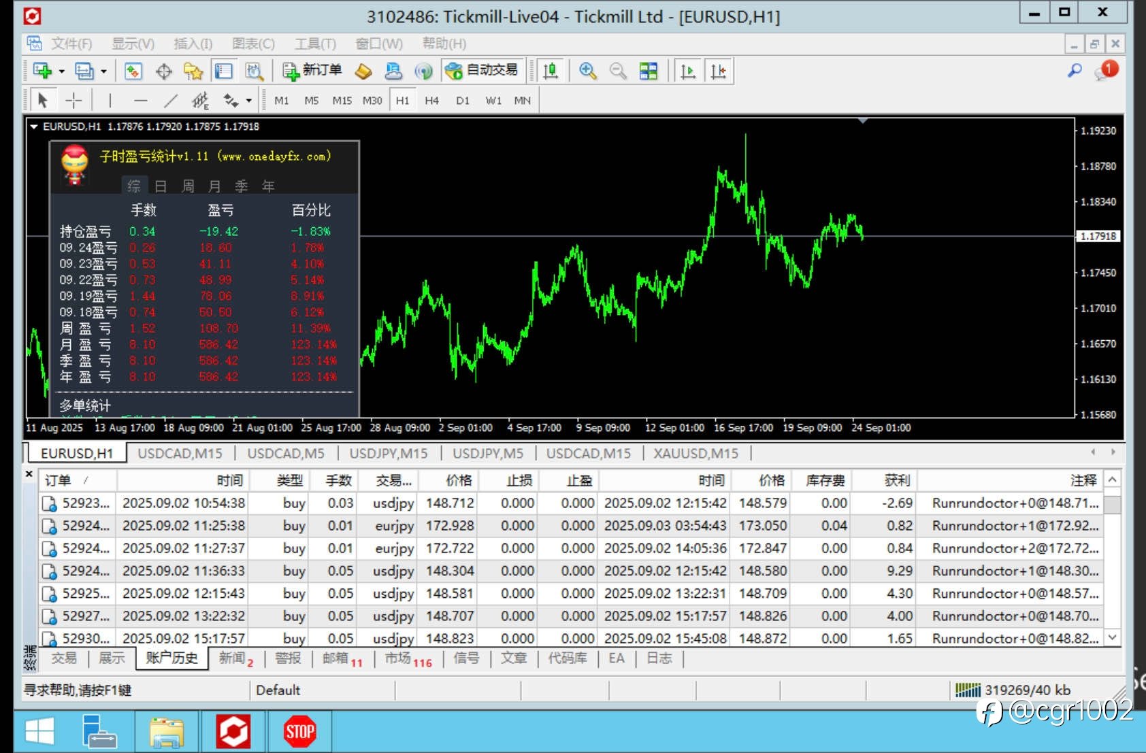Screen dimensions: 1146x753
Task: Open the 市场 terminal tab
Action: [x=408, y=658]
